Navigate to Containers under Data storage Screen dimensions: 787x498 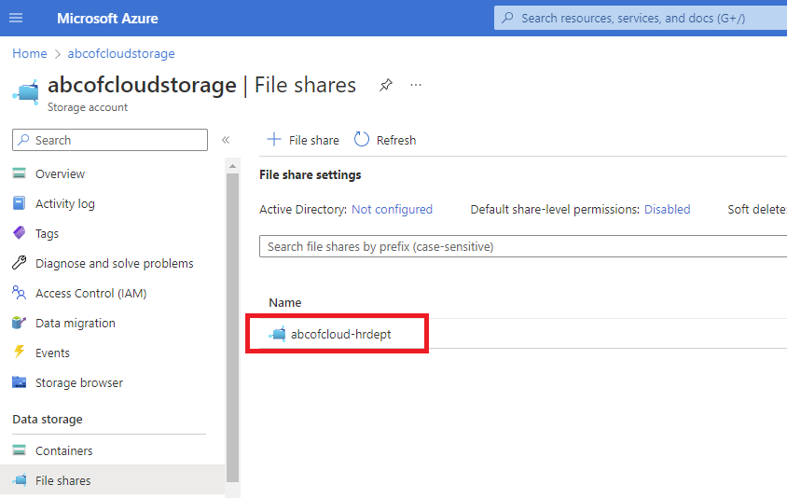pos(63,450)
